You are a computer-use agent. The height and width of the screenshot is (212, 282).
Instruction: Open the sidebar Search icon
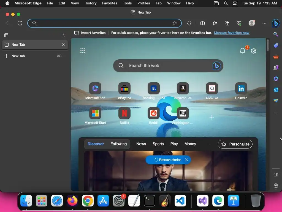276,34
